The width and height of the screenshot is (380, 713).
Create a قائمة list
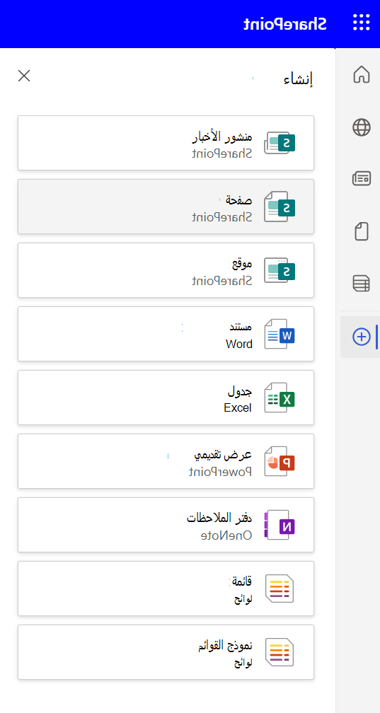(x=166, y=589)
